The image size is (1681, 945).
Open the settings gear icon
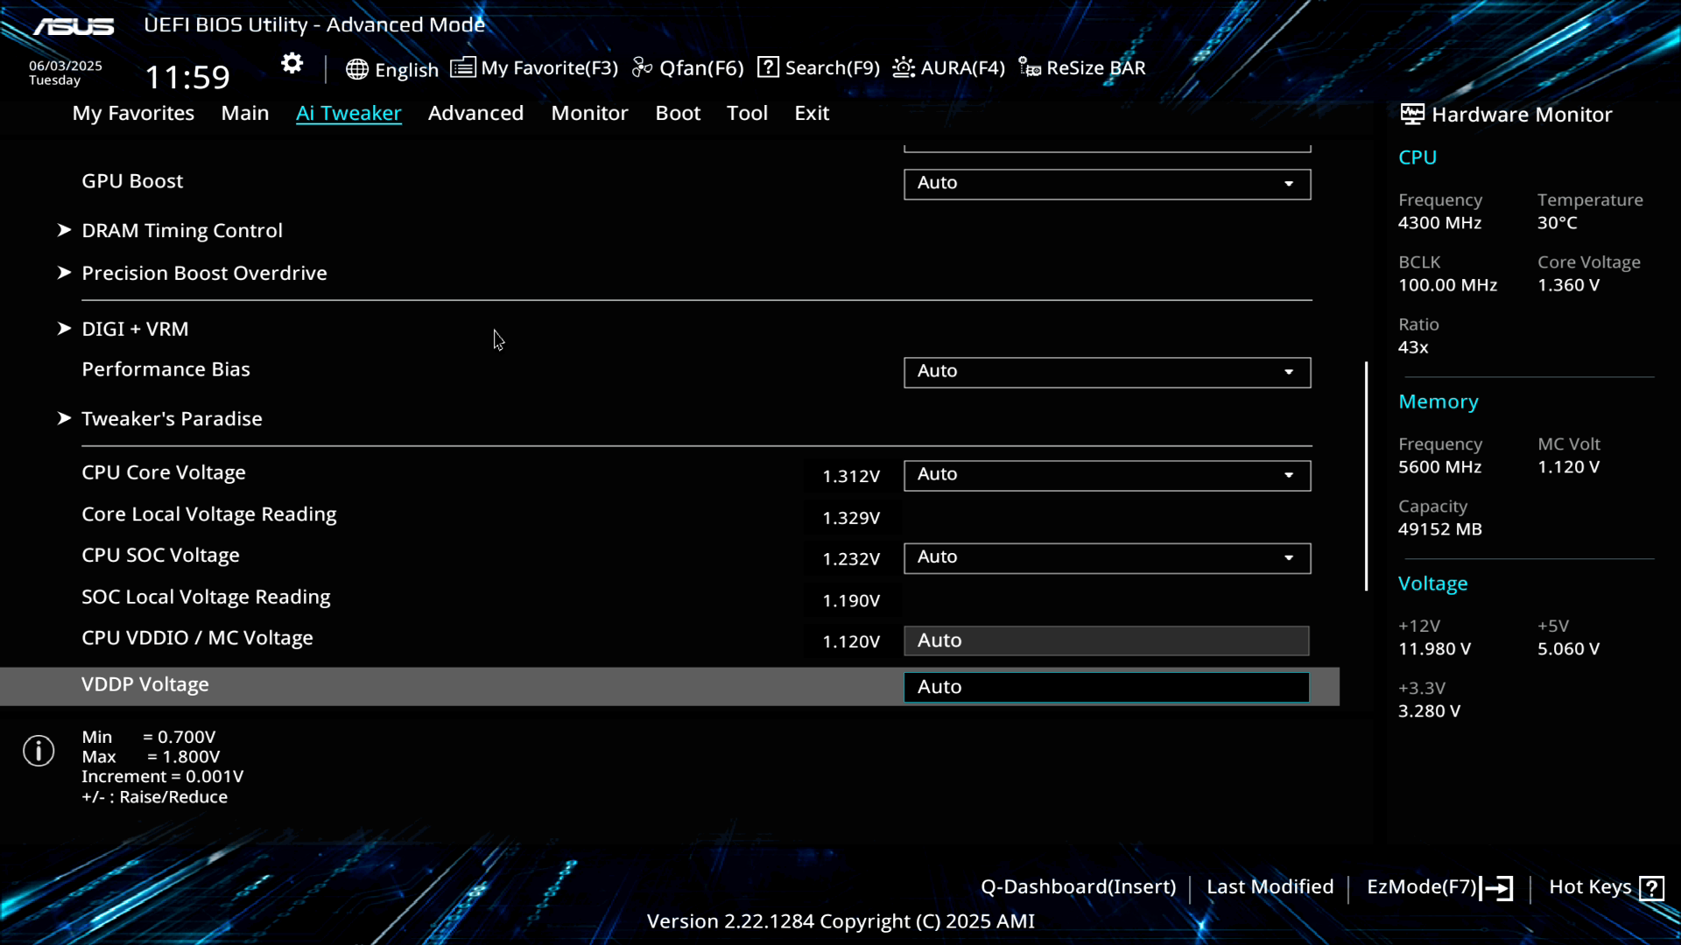pyautogui.click(x=292, y=64)
